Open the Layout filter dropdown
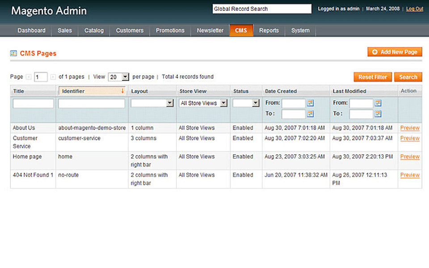This screenshot has width=429, height=268. [x=152, y=103]
